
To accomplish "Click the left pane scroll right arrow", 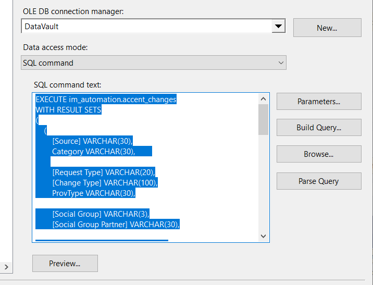I will [6, 267].
